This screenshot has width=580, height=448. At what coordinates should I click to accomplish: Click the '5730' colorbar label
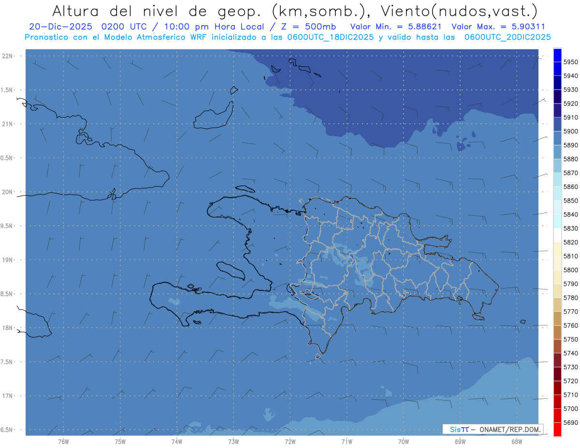click(x=570, y=367)
